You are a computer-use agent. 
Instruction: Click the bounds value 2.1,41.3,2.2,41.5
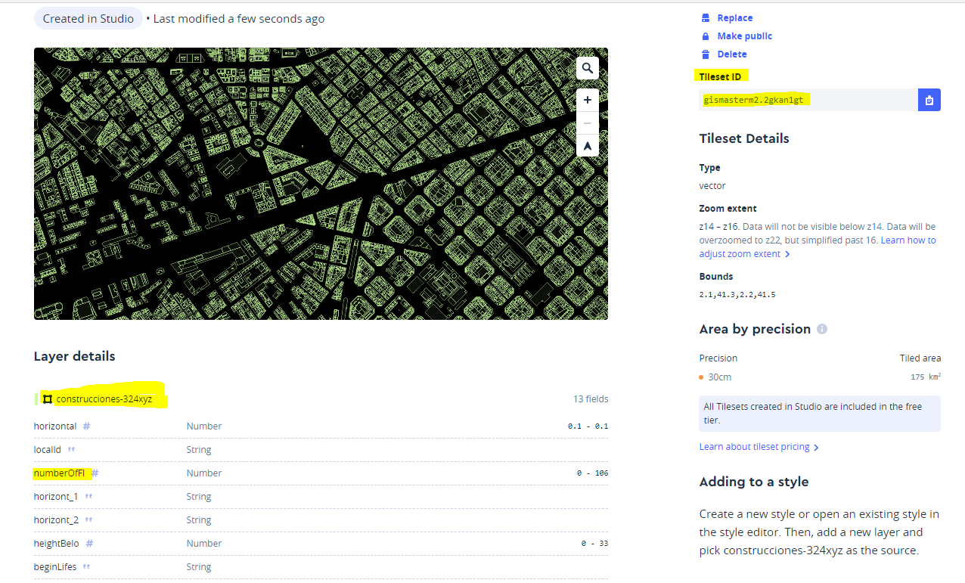(x=737, y=294)
